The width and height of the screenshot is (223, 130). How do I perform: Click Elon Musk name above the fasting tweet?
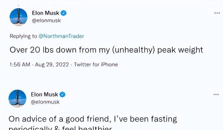pyautogui.click(x=44, y=95)
